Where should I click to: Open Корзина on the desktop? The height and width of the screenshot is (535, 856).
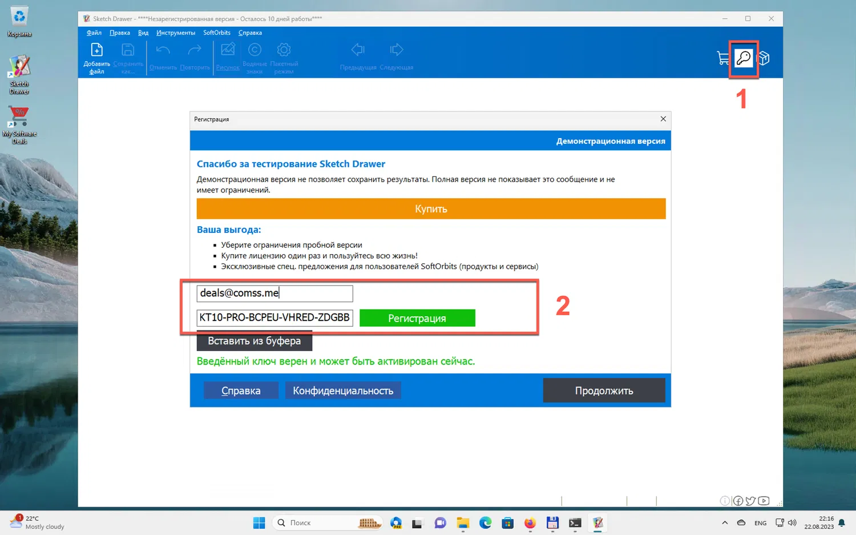tap(19, 22)
